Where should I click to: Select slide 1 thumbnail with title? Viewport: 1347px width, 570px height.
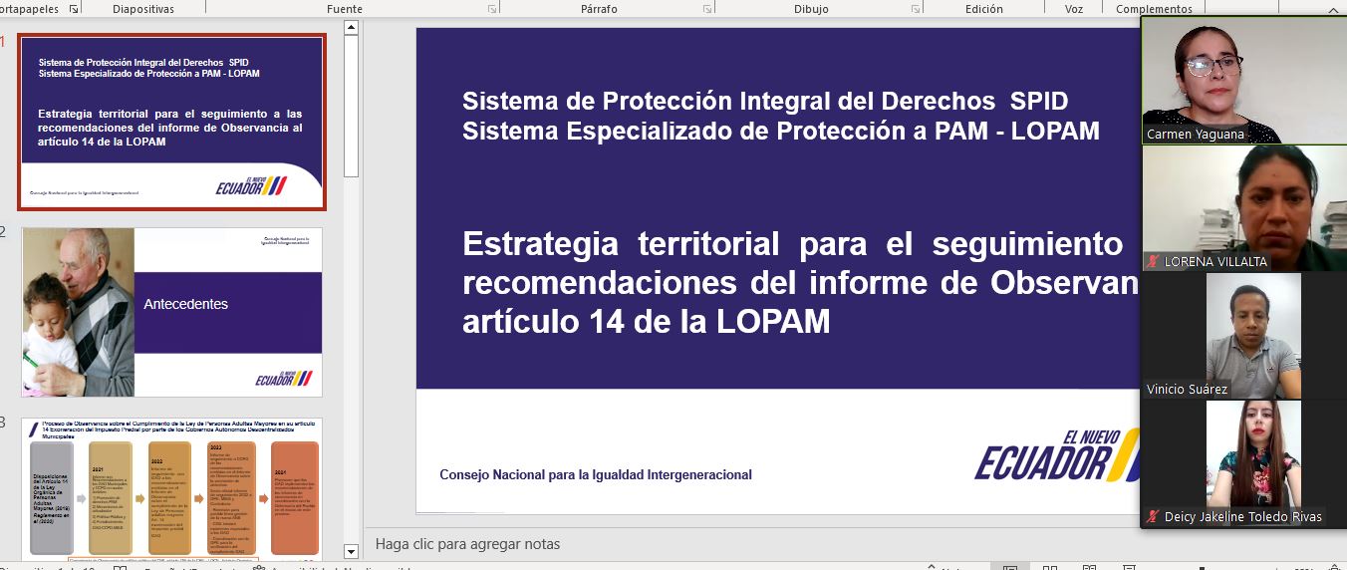click(x=172, y=122)
